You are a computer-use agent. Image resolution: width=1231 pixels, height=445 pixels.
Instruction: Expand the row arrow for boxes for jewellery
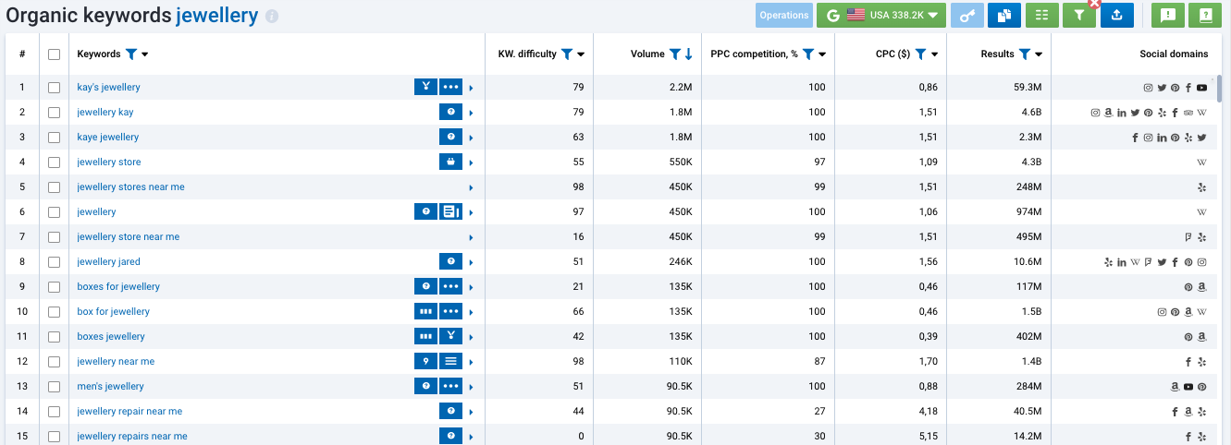(471, 287)
